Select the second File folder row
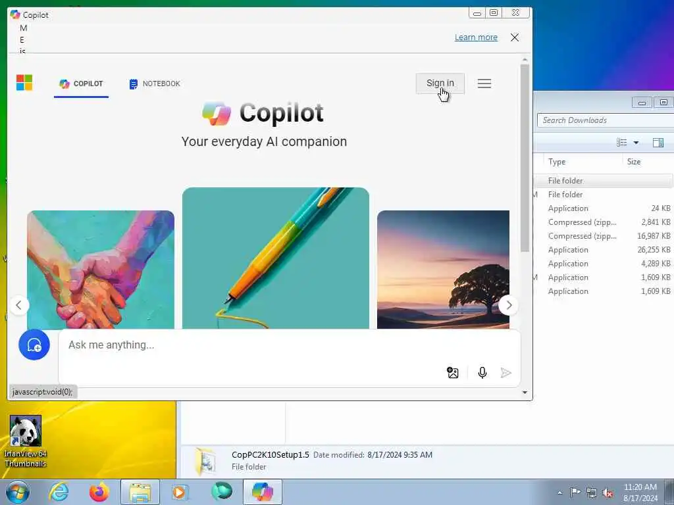This screenshot has height=505, width=674. [x=604, y=195]
